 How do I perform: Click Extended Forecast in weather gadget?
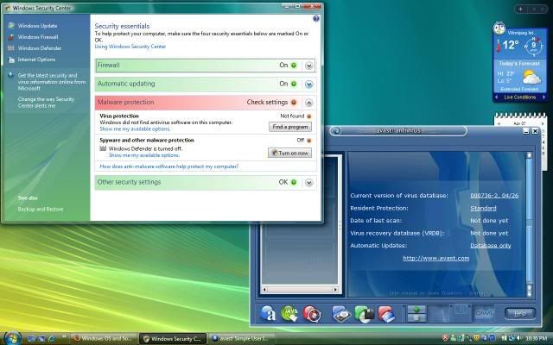[x=519, y=89]
